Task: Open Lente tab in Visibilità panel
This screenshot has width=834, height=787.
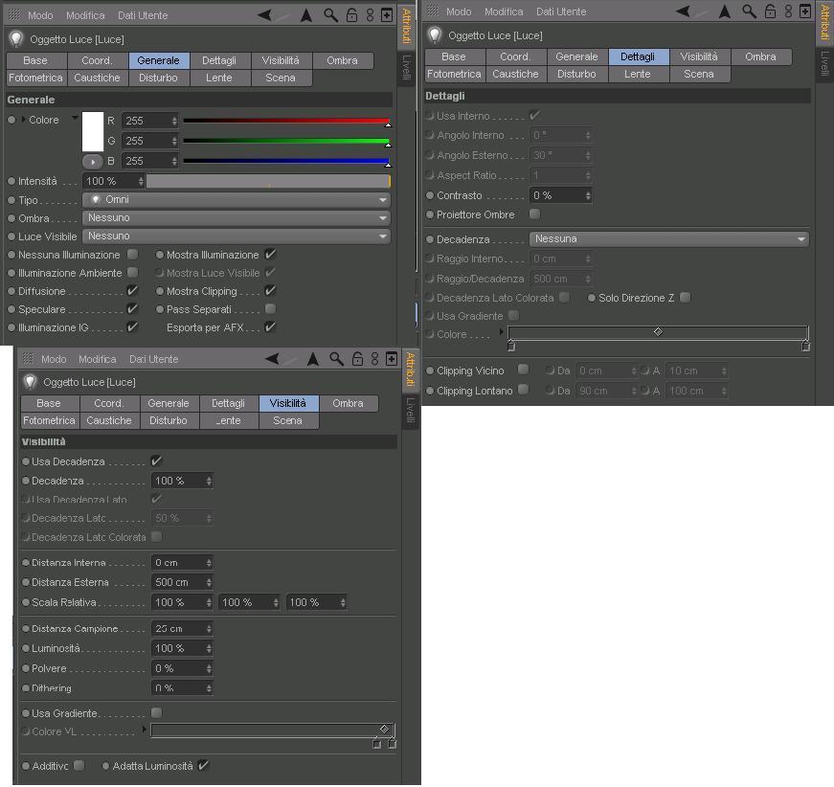Action: point(228,420)
